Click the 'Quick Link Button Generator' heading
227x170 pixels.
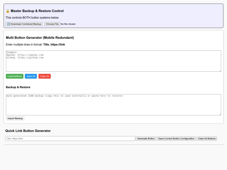click(x=28, y=131)
